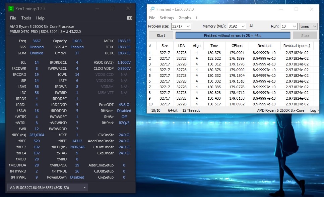
Task: Click the UCLK value 1833.33
Action: (124, 53)
